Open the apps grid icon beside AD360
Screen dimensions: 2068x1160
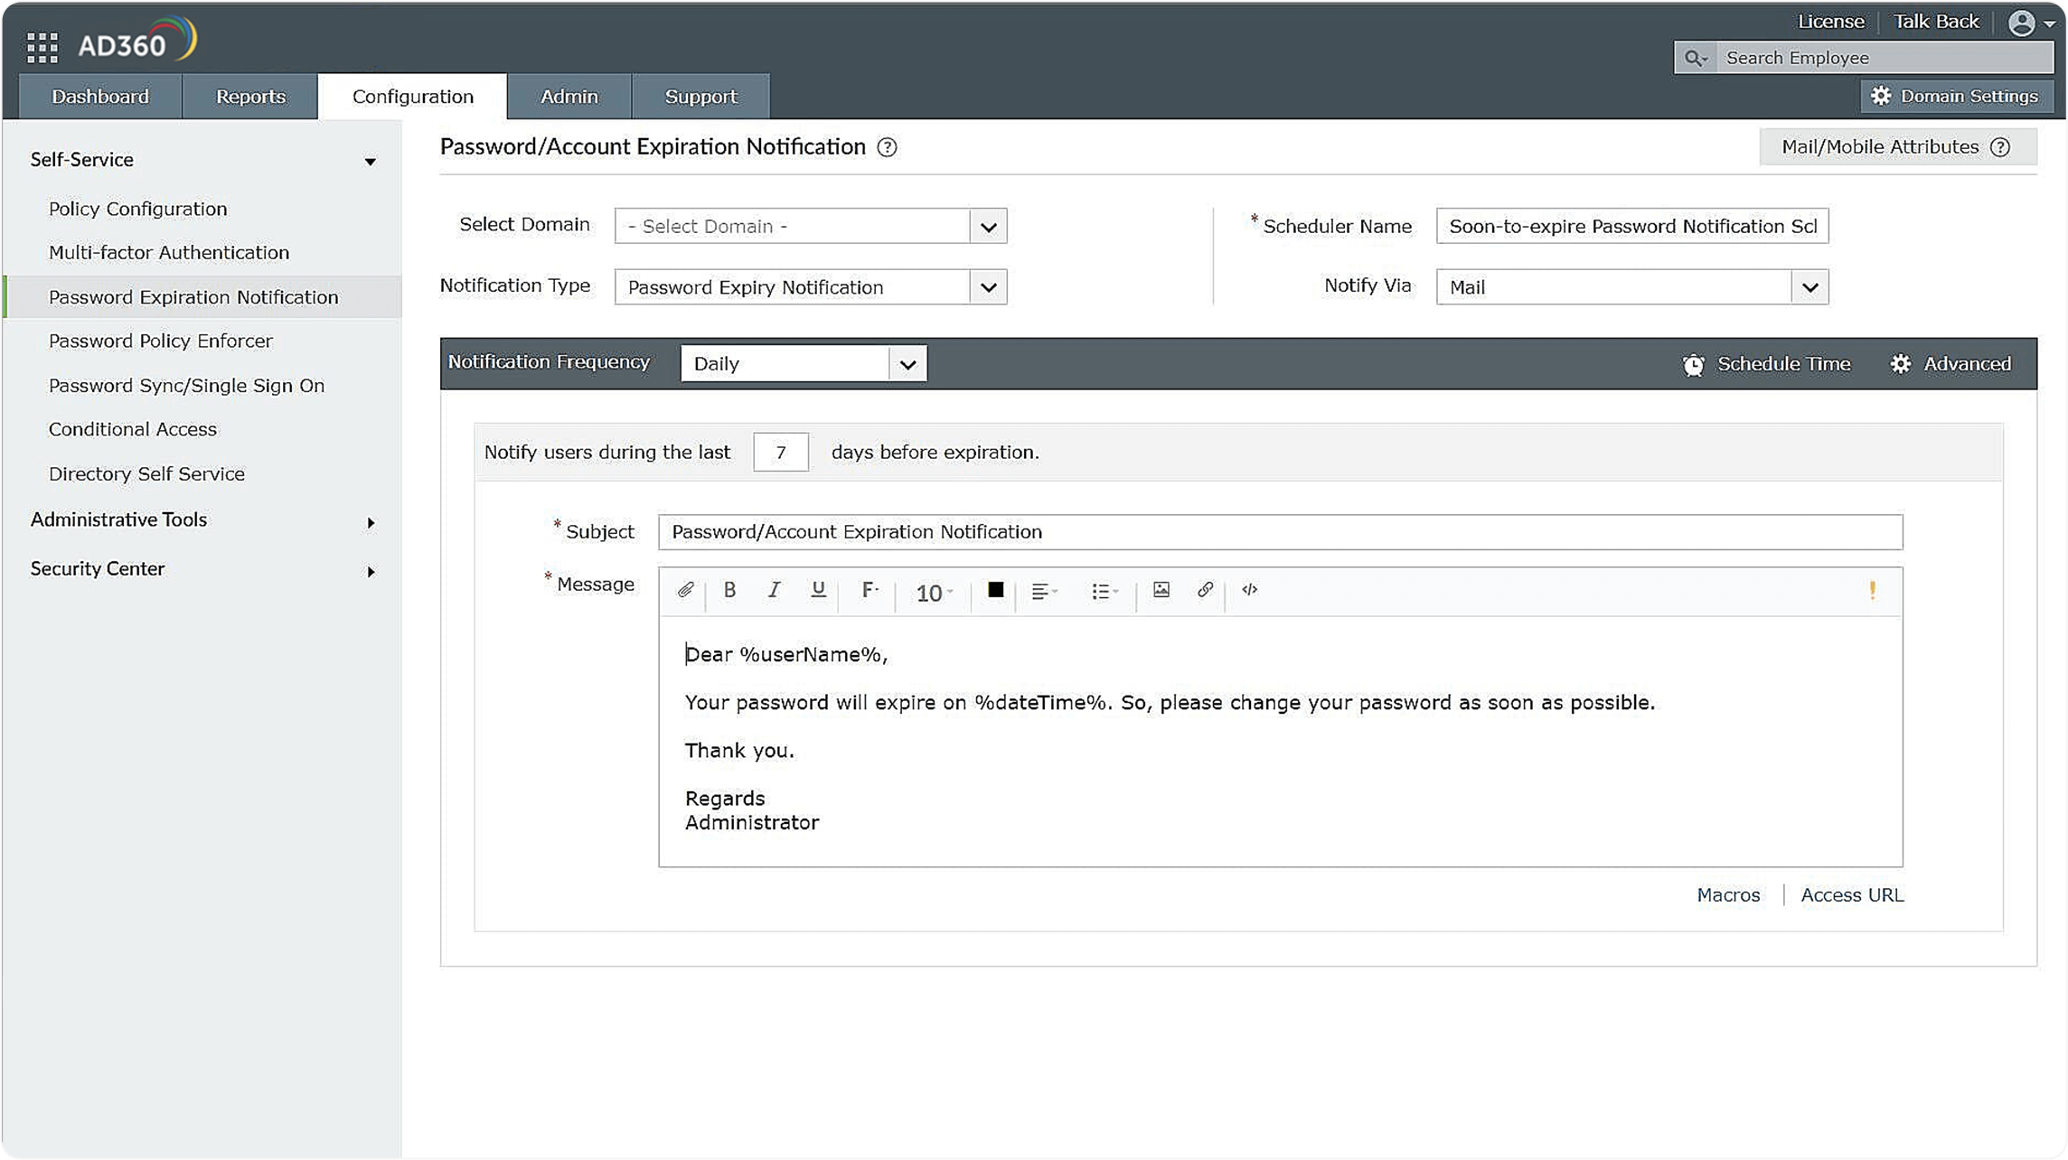tap(42, 47)
